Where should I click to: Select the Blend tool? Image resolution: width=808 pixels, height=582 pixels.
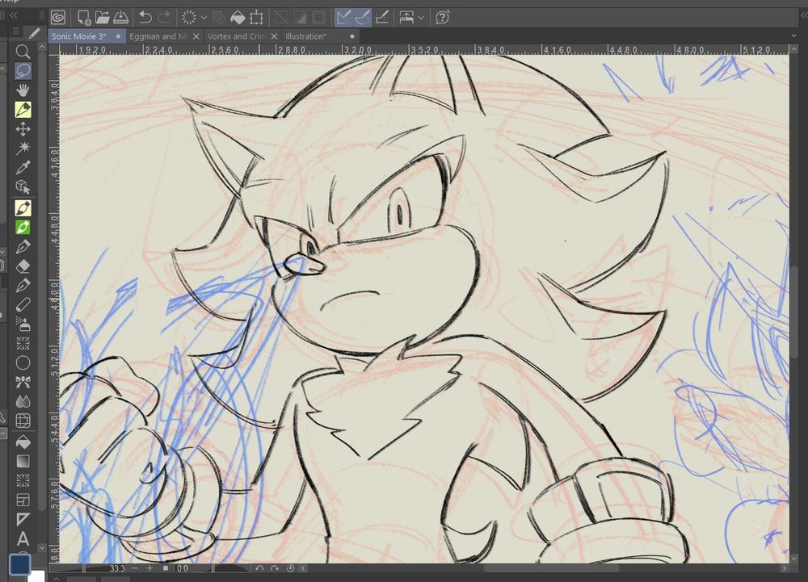tap(23, 401)
